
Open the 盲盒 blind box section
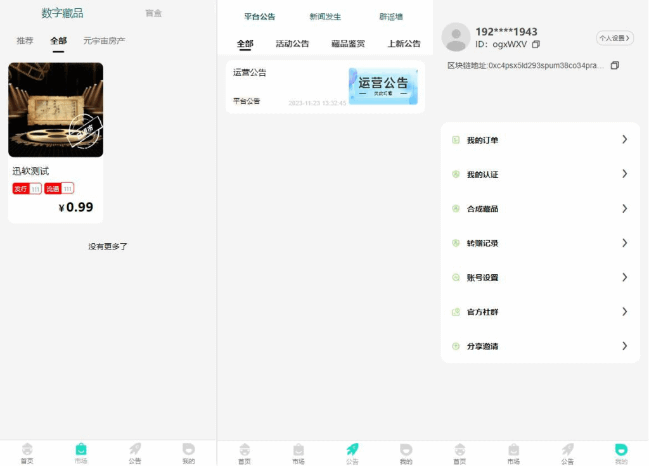(x=153, y=13)
